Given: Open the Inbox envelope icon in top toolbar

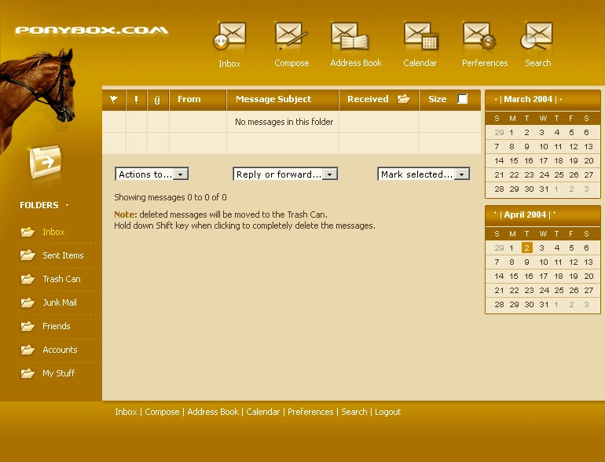Looking at the screenshot, I should click(x=229, y=36).
